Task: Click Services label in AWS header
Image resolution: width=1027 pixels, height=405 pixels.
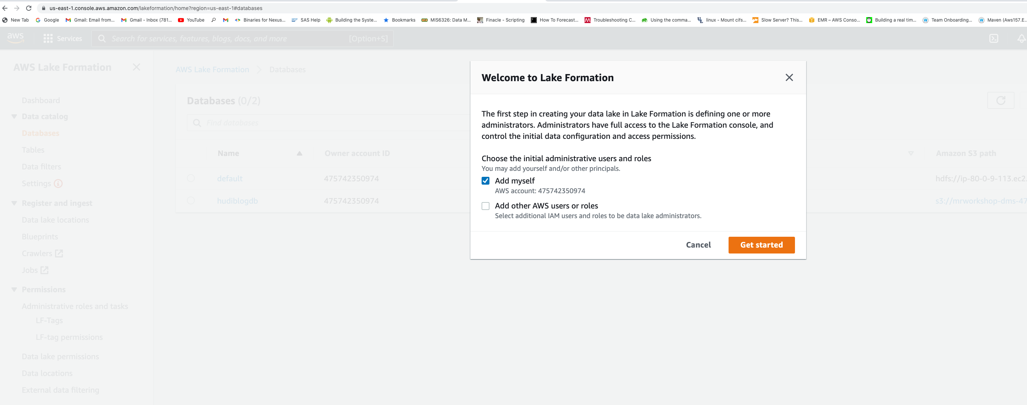Action: (69, 38)
